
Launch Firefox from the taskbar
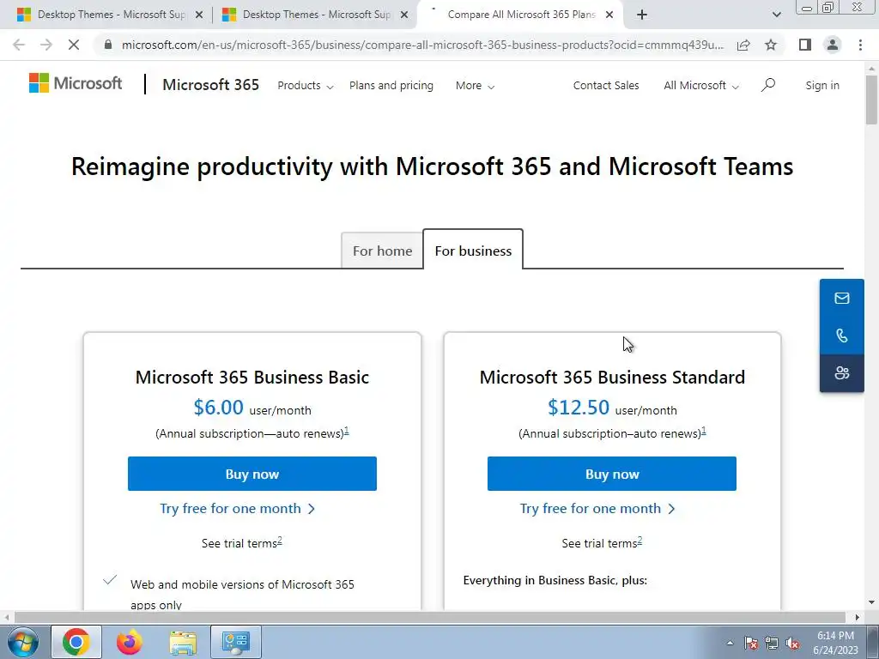pyautogui.click(x=129, y=642)
